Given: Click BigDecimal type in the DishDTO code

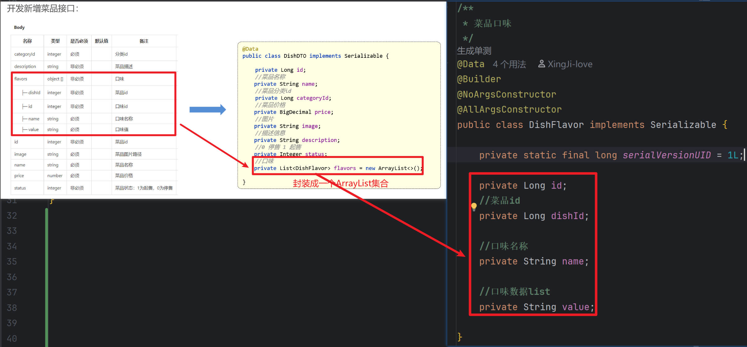Looking at the screenshot, I should (295, 112).
